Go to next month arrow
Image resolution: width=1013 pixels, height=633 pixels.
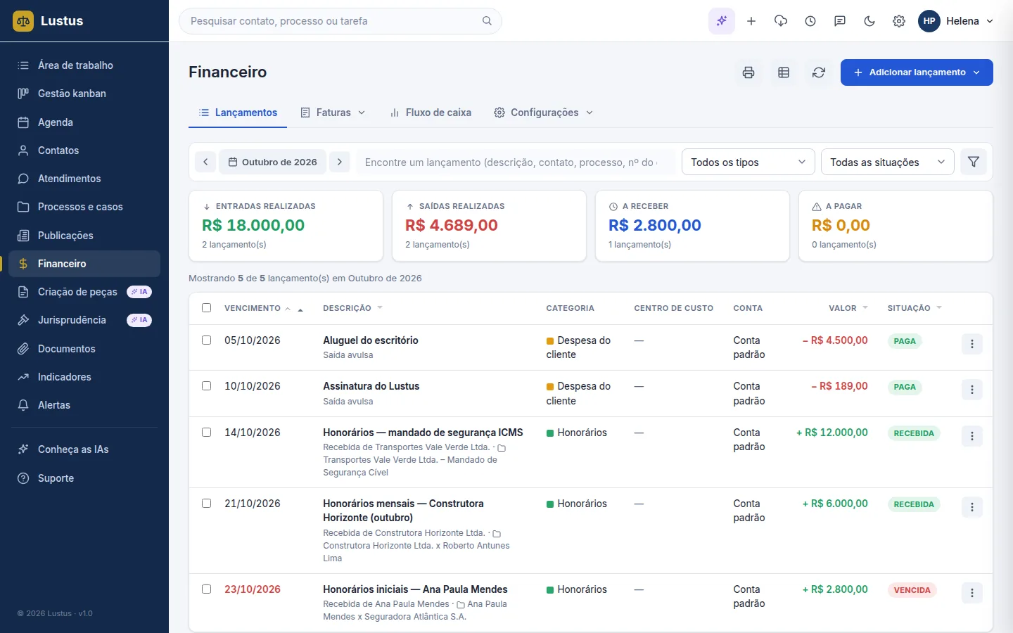pos(340,162)
